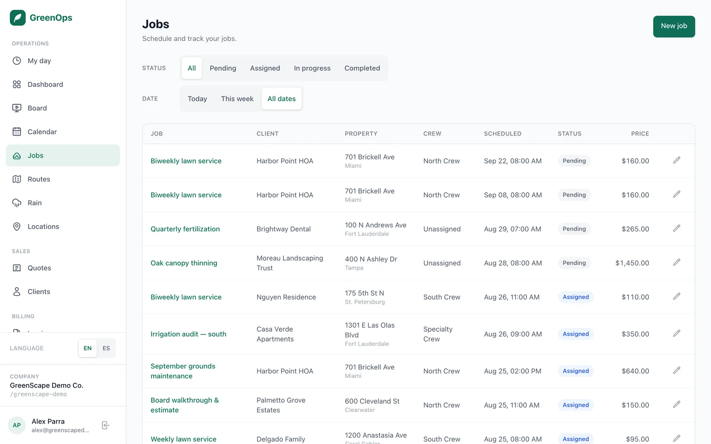Viewport: 711px width, 444px height.
Task: Filter jobs to This week
Action: click(237, 99)
